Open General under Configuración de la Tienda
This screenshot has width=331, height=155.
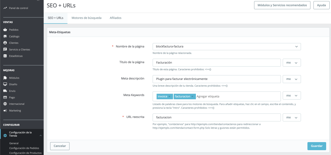pyautogui.click(x=14, y=143)
